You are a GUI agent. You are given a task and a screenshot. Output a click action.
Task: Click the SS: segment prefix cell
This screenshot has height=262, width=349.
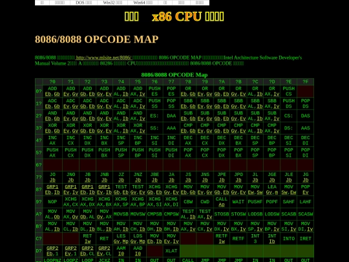(154, 128)
